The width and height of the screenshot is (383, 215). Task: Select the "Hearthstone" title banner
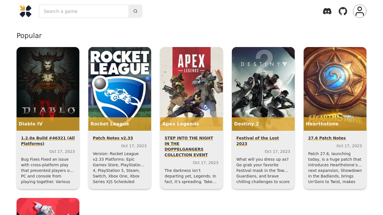[335, 124]
